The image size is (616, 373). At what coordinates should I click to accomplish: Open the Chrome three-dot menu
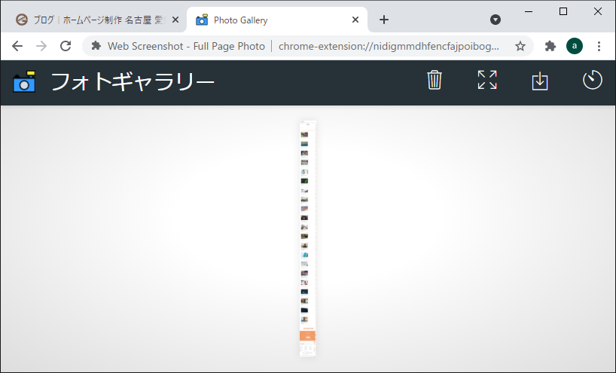(599, 46)
